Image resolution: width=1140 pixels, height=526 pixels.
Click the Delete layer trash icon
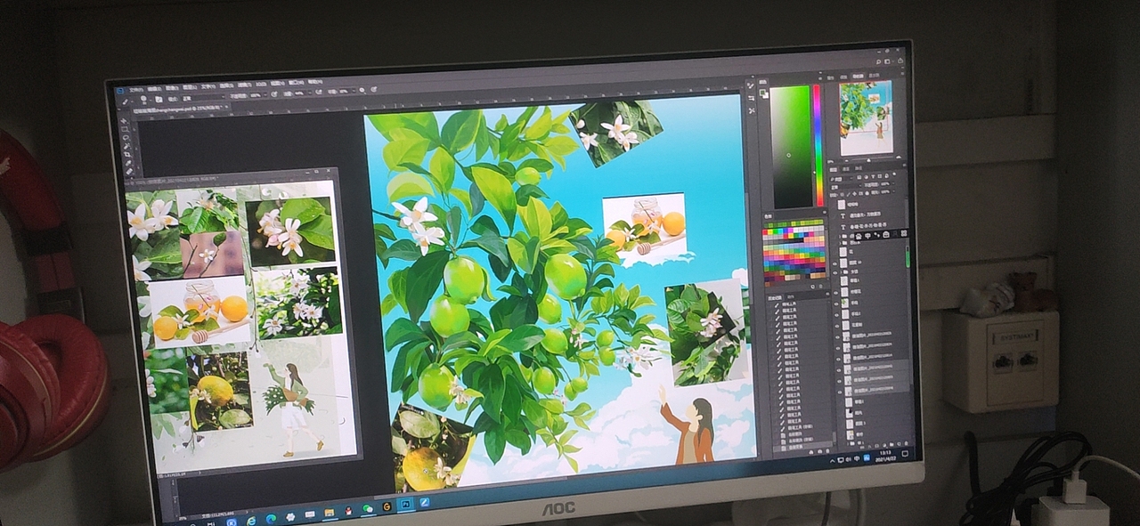pyautogui.click(x=906, y=445)
